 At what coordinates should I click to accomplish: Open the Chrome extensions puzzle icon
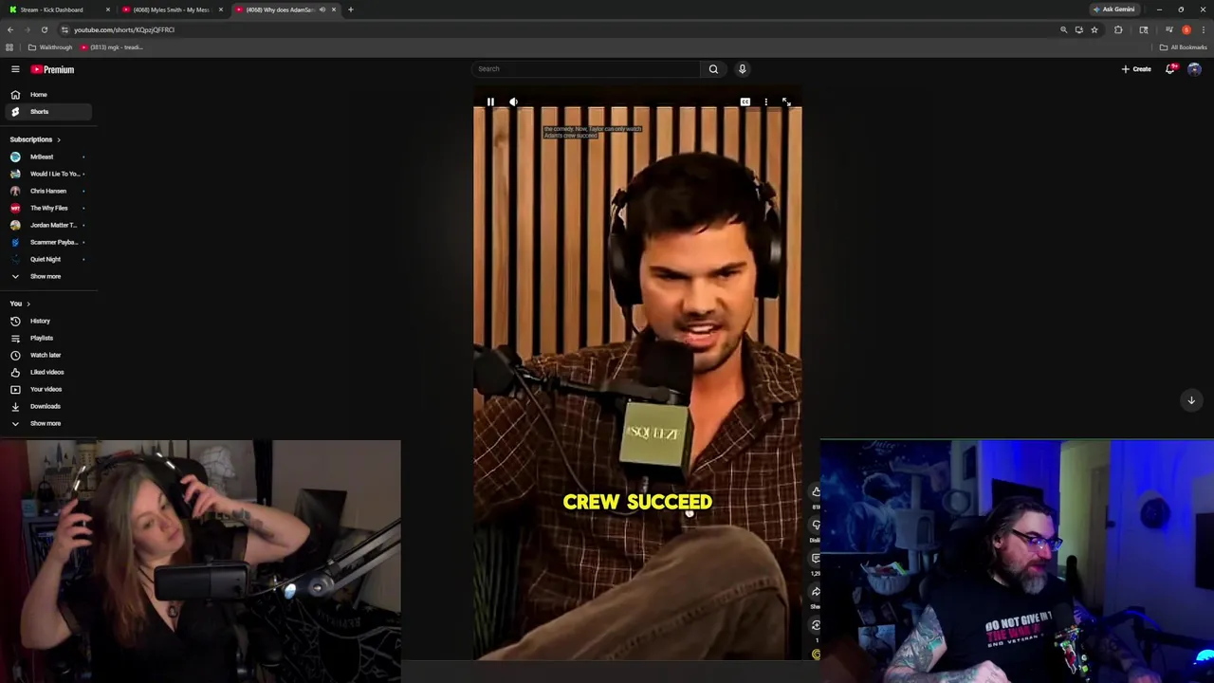1118,29
